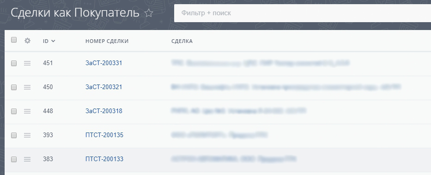
Task: Open row menu for deal 451
Action: tap(27, 63)
